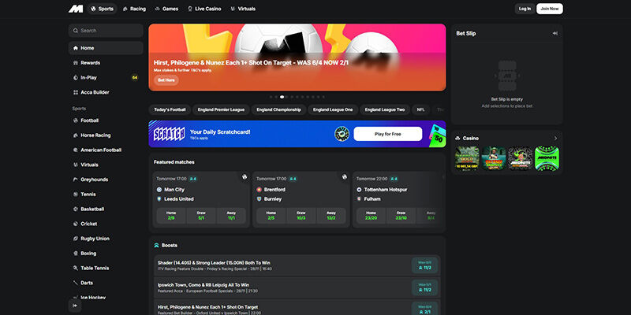Viewport: 631px width, 315px height.
Task: Select the last carousel dot
Action: click(323, 97)
